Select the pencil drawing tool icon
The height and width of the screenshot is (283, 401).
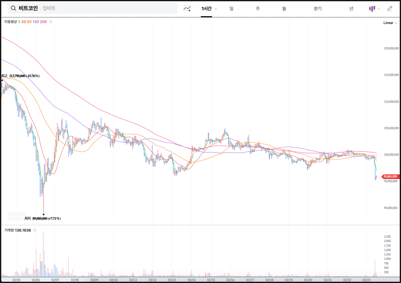click(x=390, y=8)
